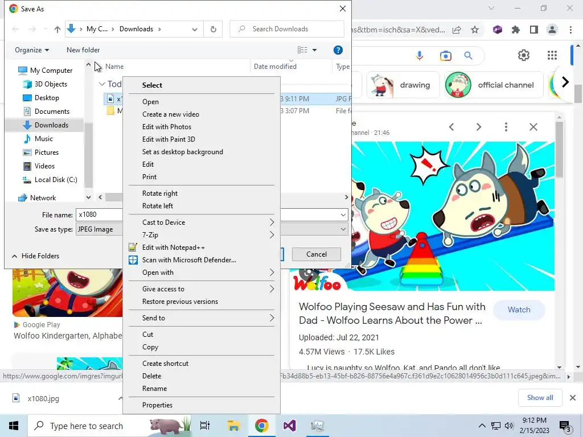Open the notification center icon

coord(565,426)
